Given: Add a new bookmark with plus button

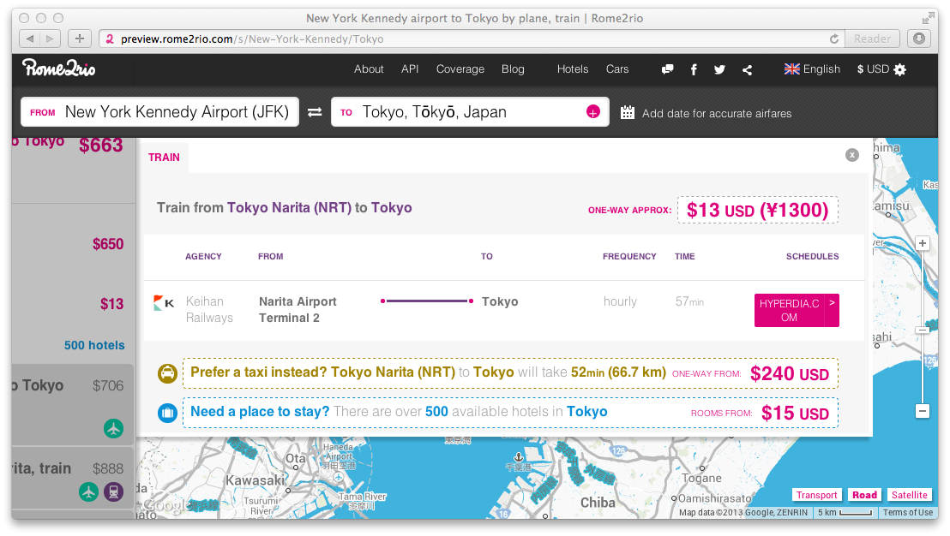Looking at the screenshot, I should coord(80,39).
